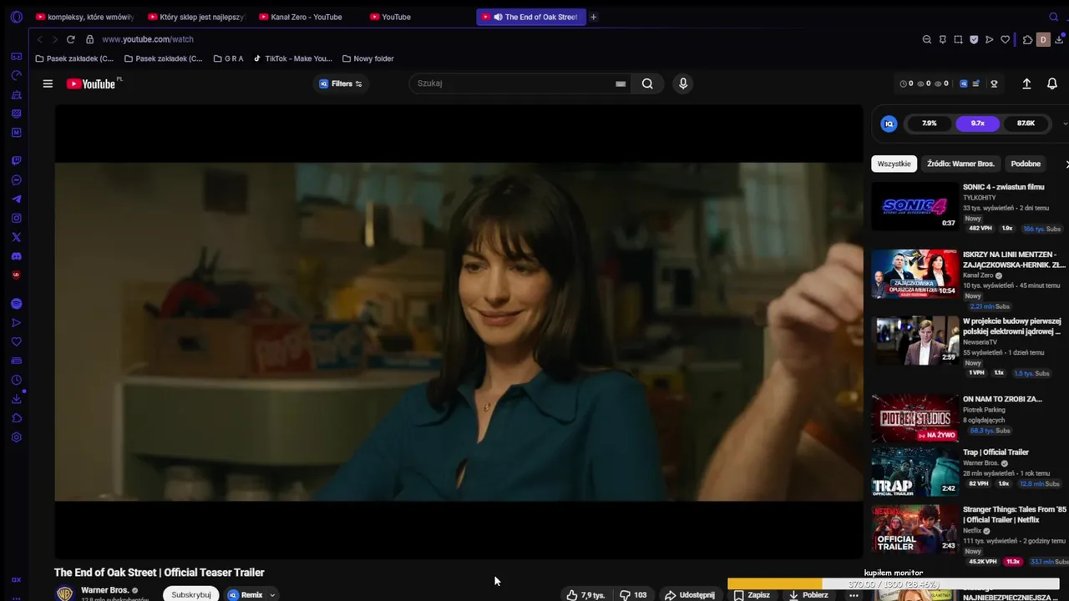1069x601 pixels.
Task: Open the toolbar downloads icon
Action: pyautogui.click(x=1059, y=39)
